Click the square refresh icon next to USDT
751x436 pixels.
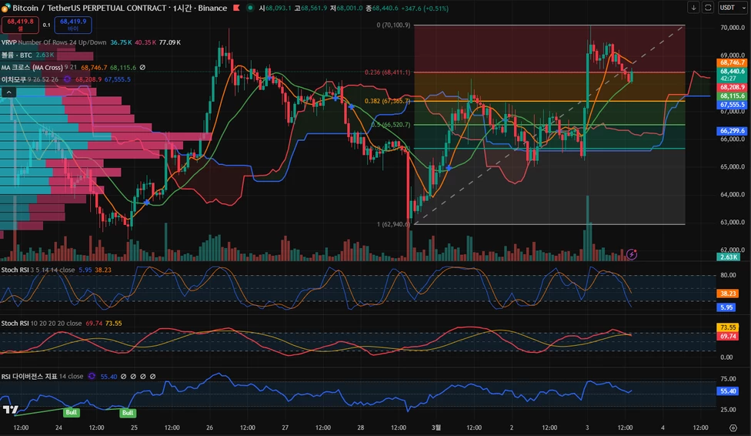707,8
